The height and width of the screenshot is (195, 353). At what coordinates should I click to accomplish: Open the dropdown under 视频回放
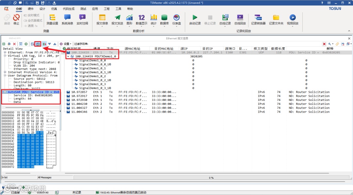293,26
